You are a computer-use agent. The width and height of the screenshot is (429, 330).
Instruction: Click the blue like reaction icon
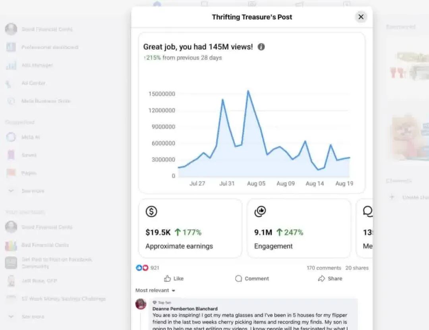(x=139, y=268)
